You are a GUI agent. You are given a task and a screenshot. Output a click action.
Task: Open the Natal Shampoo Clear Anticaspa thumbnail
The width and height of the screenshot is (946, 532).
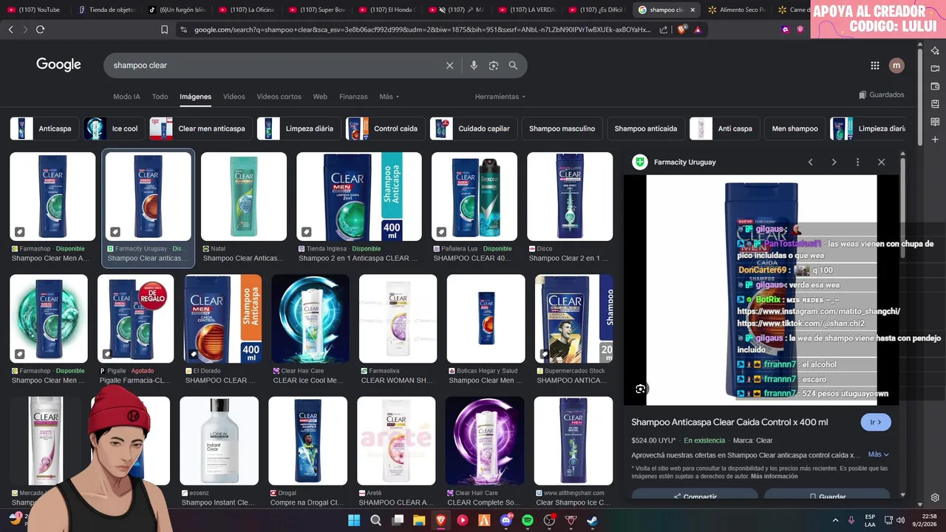(x=244, y=197)
